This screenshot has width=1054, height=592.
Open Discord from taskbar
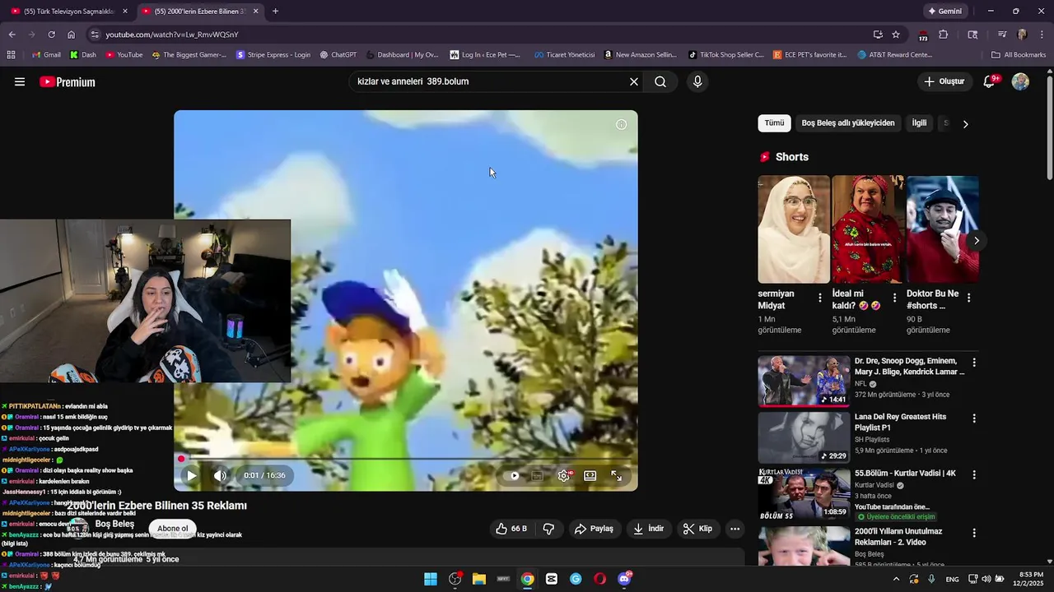tap(624, 579)
